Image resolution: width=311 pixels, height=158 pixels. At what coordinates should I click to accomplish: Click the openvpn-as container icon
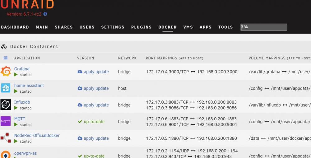click(x=6, y=155)
